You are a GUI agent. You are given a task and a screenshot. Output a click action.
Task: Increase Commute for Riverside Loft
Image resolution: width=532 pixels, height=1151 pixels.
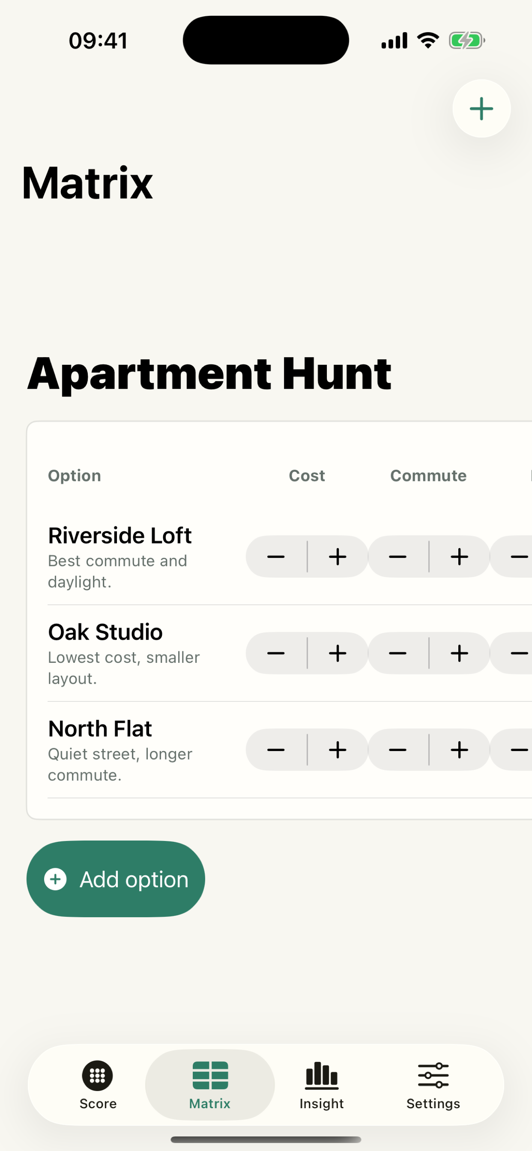(460, 557)
